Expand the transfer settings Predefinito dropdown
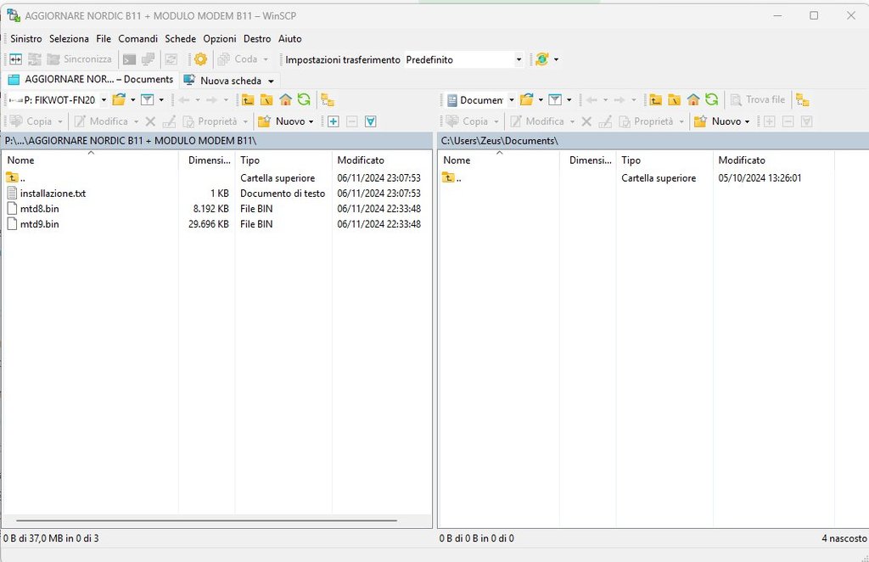This screenshot has height=562, width=869. click(x=519, y=59)
